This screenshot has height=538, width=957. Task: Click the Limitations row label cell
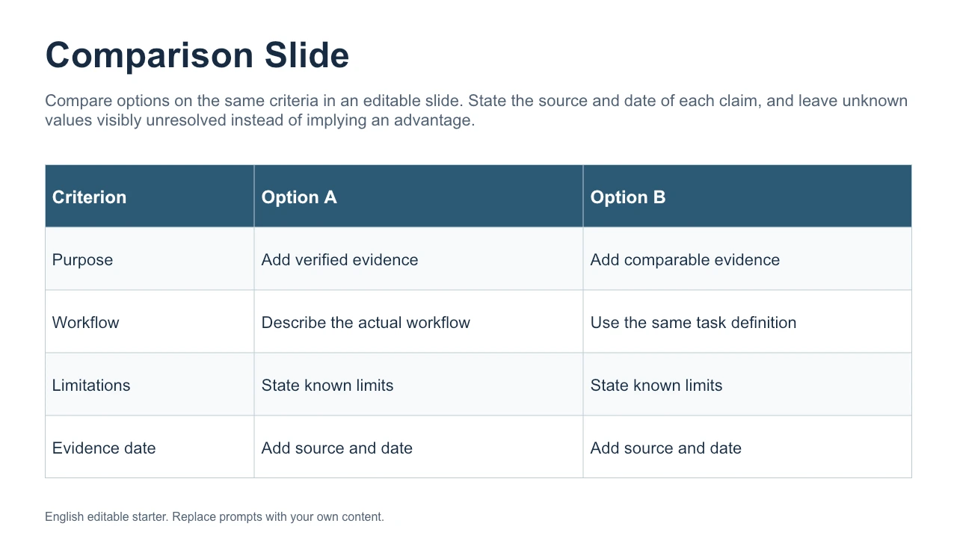pyautogui.click(x=150, y=385)
